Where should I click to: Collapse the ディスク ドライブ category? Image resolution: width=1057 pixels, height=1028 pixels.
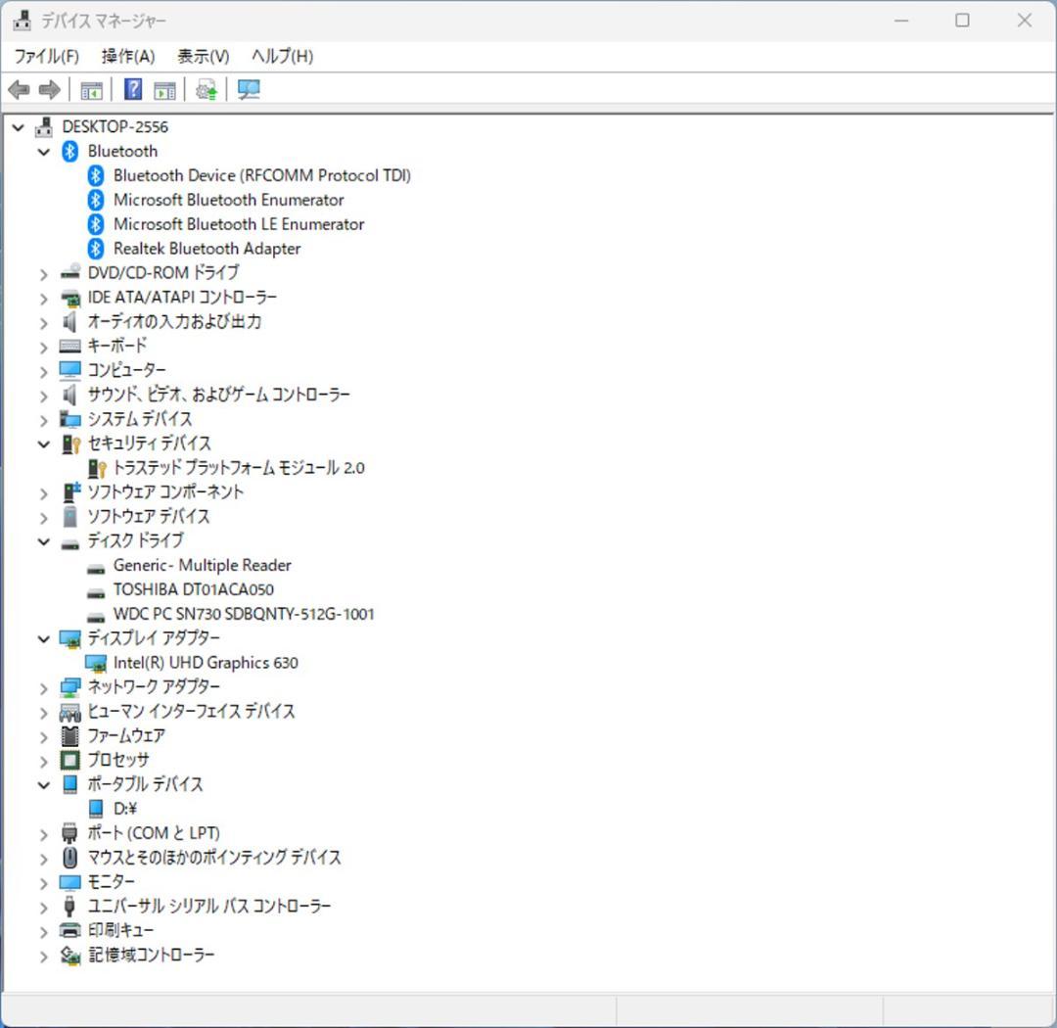[43, 540]
